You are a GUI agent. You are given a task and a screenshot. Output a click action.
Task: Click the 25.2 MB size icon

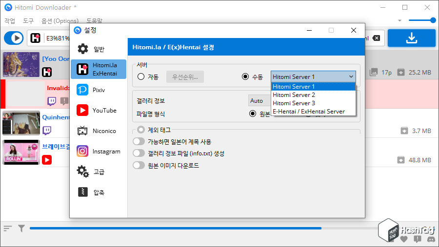[x=401, y=72]
